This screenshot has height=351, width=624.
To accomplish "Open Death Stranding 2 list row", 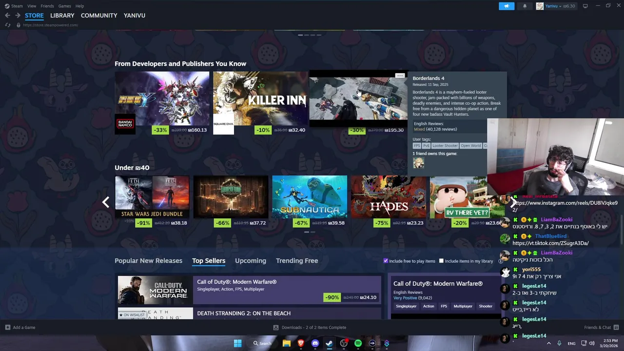I will (249, 313).
